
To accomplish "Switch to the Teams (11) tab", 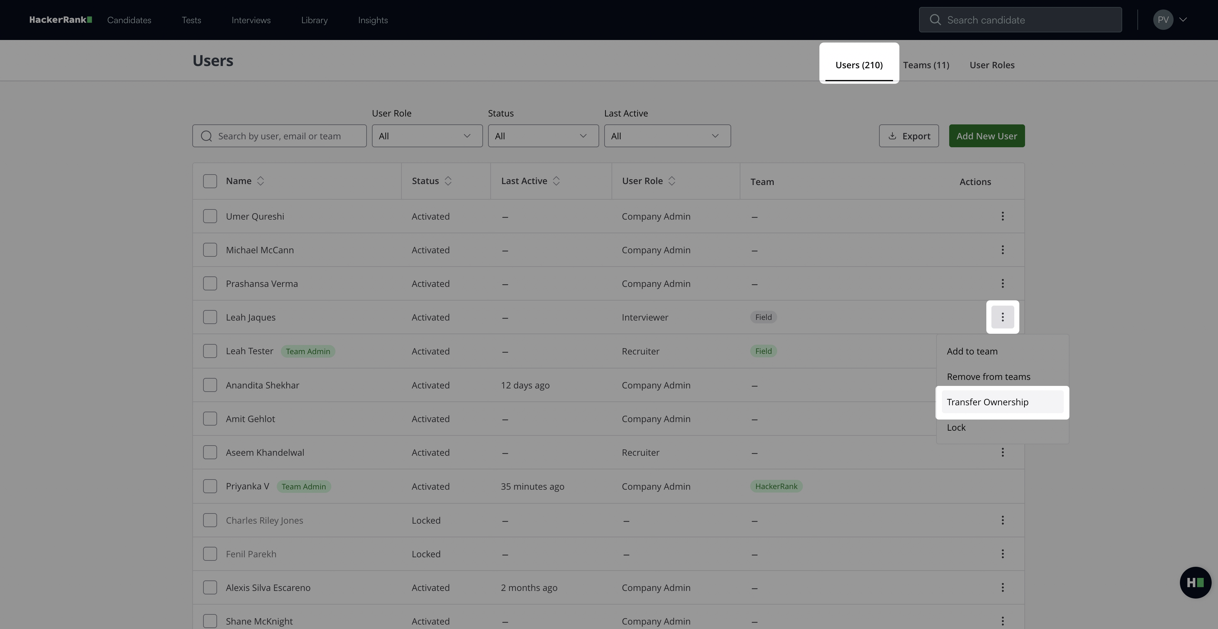I will click(x=926, y=65).
